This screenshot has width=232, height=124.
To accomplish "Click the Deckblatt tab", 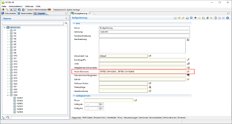I will click(x=112, y=118).
